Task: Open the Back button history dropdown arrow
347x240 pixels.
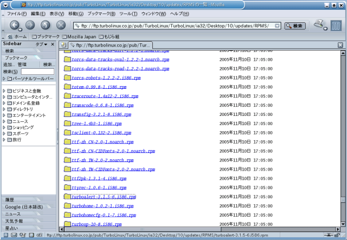Action: tap(20, 29)
